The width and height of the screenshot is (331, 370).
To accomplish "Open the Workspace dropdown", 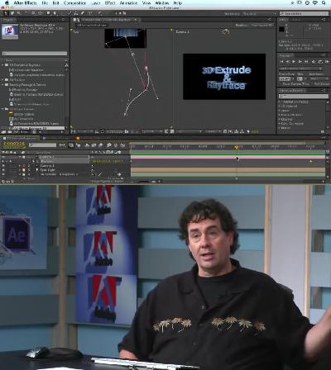I will [x=259, y=13].
